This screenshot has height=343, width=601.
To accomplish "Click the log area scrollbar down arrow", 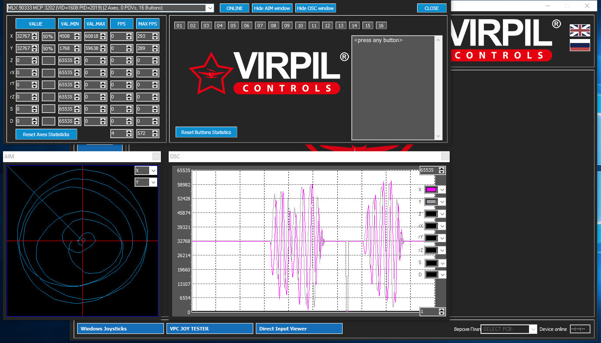I will click(x=438, y=136).
